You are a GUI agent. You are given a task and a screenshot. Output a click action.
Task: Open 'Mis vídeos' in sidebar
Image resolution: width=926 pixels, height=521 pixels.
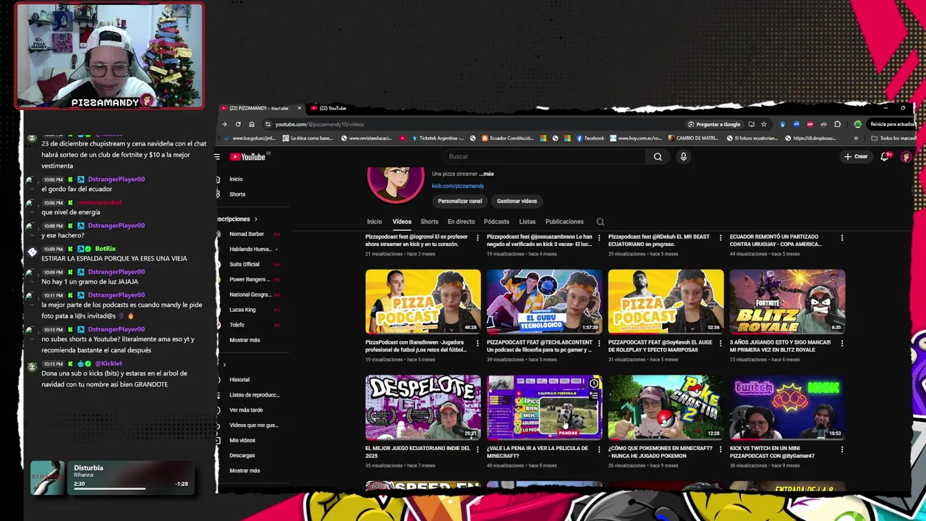pyautogui.click(x=242, y=441)
